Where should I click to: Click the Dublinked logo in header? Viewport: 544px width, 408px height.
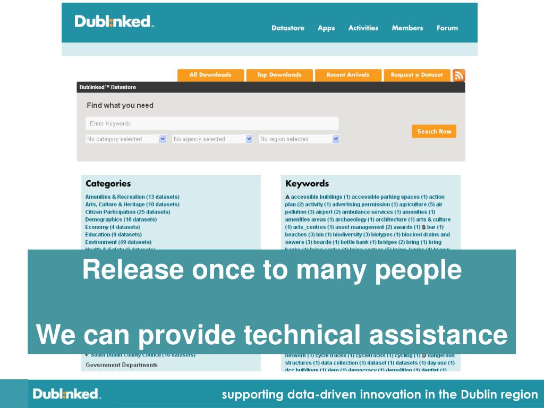click(114, 21)
